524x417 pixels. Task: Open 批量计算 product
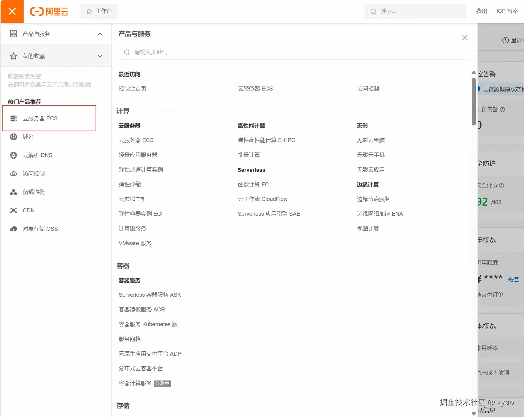249,155
